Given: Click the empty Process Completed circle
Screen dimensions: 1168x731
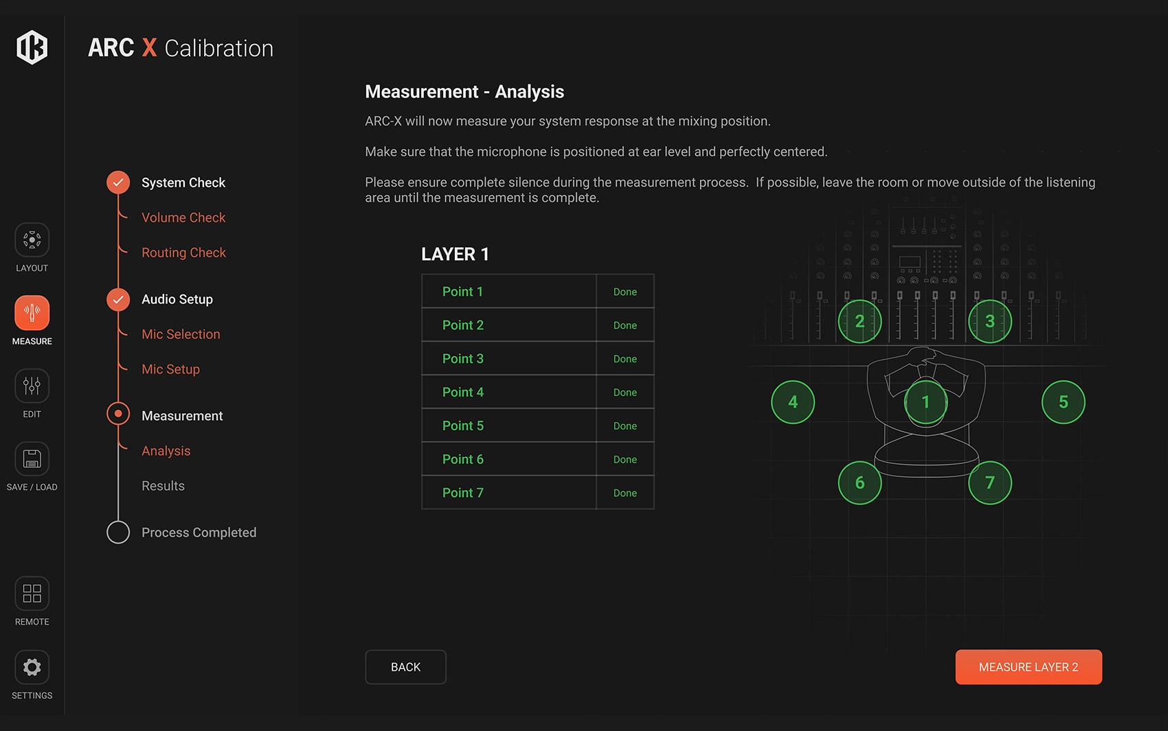Looking at the screenshot, I should (118, 532).
